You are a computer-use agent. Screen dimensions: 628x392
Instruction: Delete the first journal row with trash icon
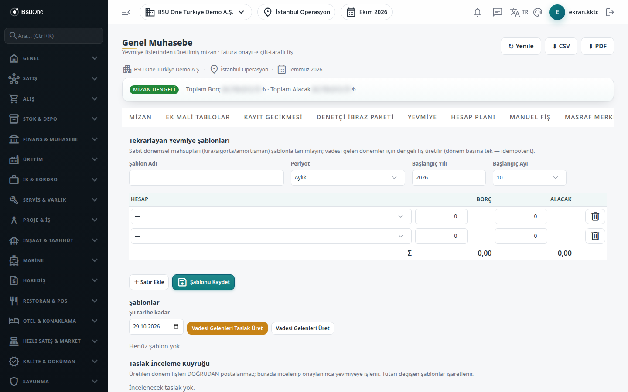[595, 216]
